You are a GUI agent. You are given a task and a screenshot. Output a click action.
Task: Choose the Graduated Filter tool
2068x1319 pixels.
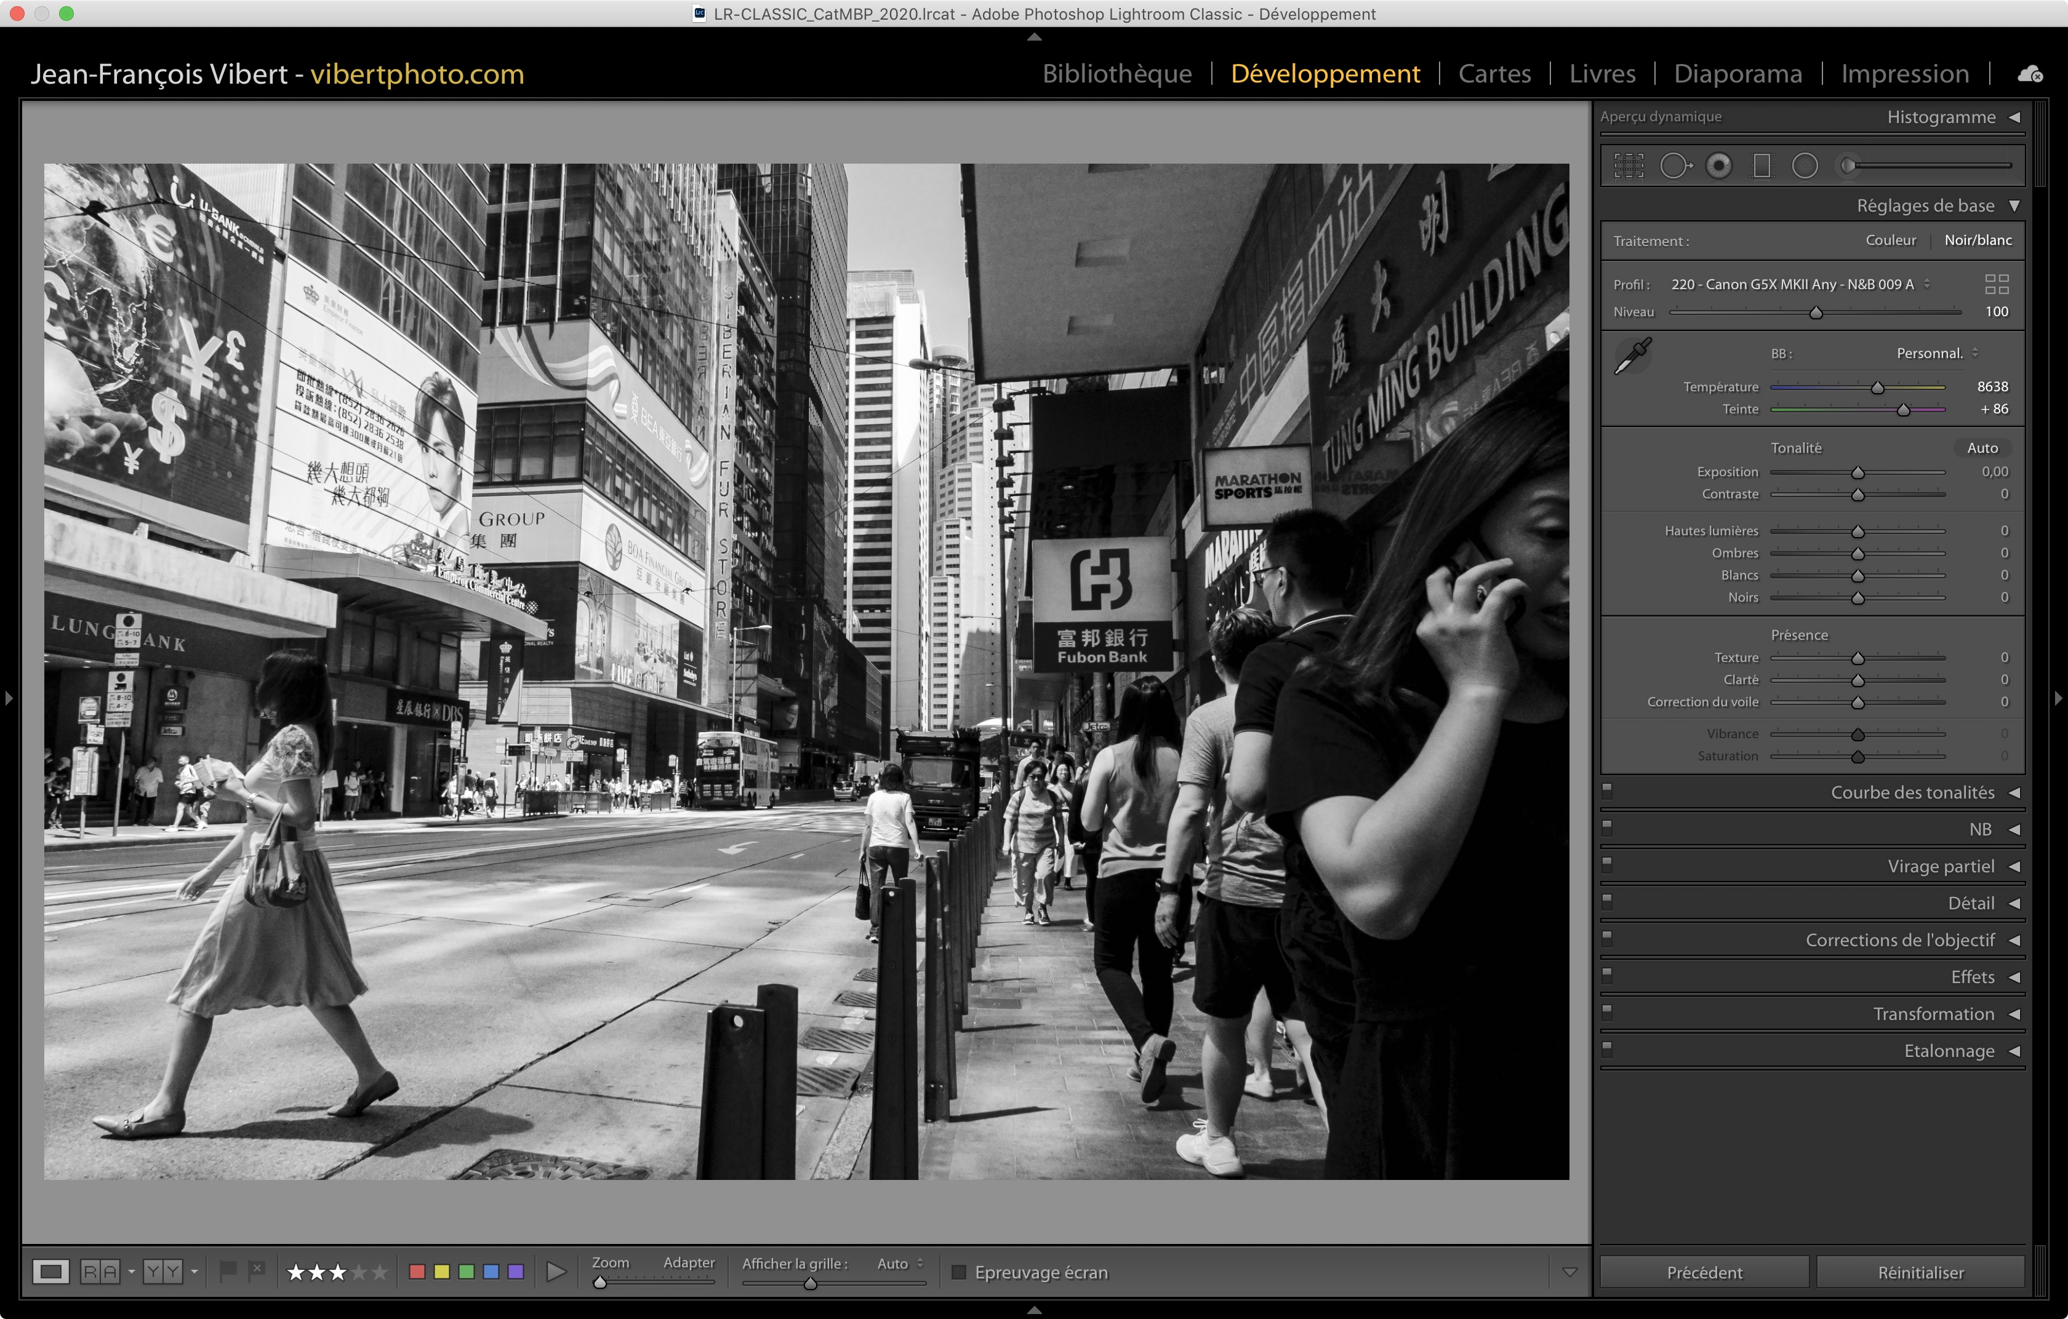click(x=1761, y=165)
